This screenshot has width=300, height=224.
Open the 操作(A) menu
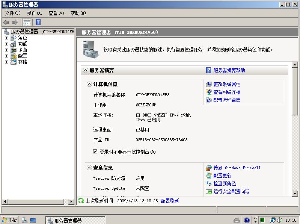(35, 13)
